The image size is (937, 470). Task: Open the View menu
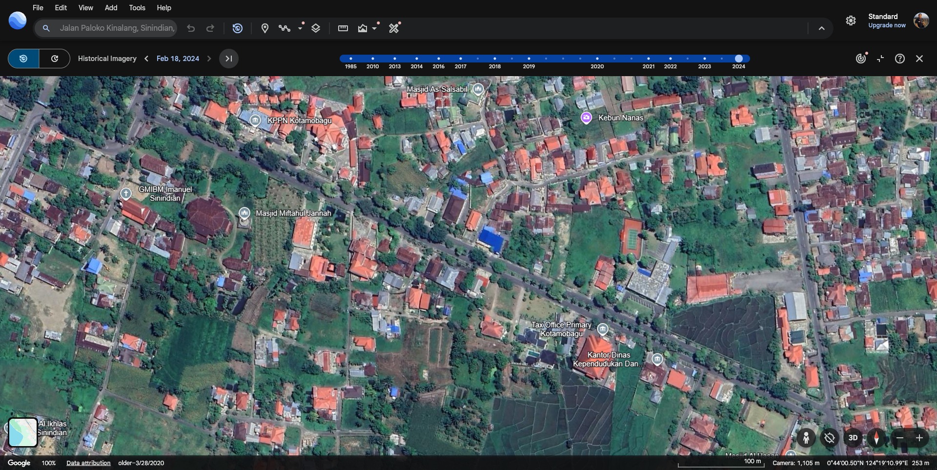[x=86, y=8]
